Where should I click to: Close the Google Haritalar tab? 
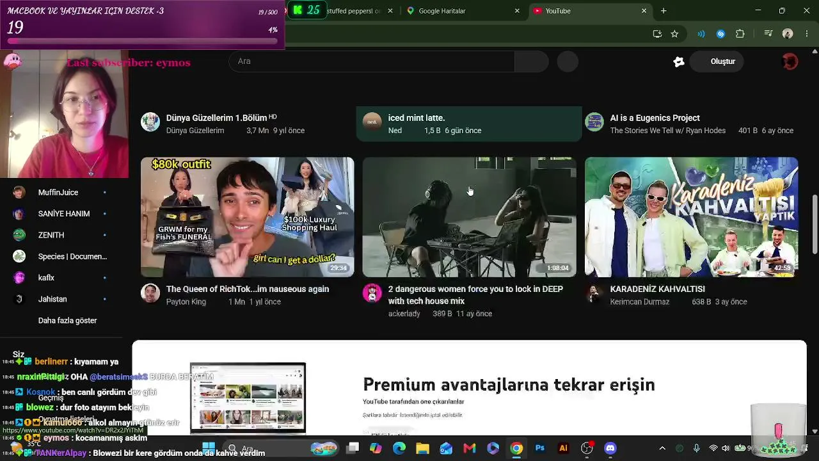coord(517,11)
